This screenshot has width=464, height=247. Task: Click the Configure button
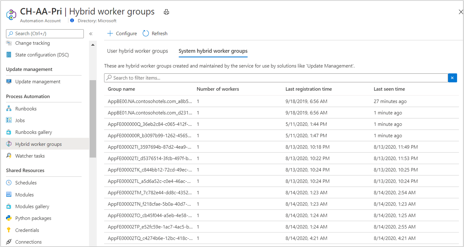122,33
